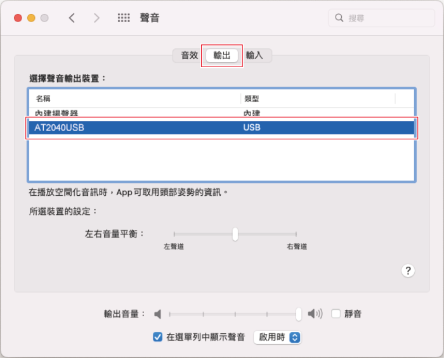
Task: Click the 輸出音量 volume slider knob
Action: [x=299, y=314]
